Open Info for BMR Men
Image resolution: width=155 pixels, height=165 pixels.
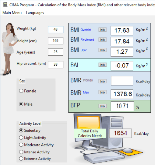(103, 92)
